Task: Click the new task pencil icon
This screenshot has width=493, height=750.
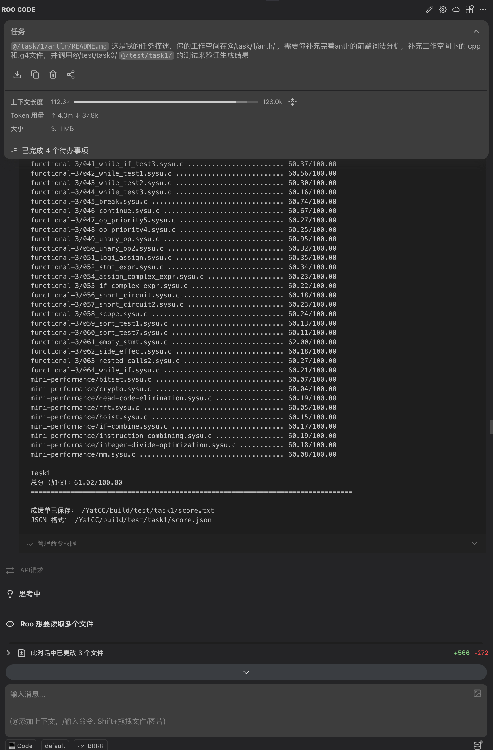Action: (429, 9)
